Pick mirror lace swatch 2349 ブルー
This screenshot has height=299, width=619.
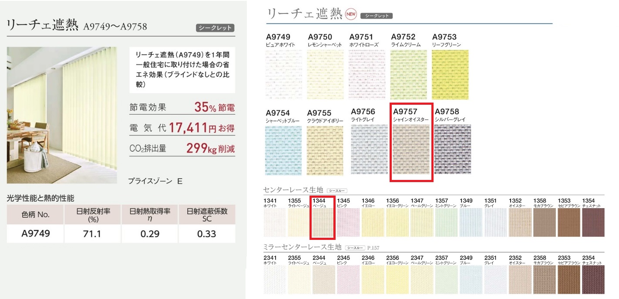pyautogui.click(x=471, y=279)
